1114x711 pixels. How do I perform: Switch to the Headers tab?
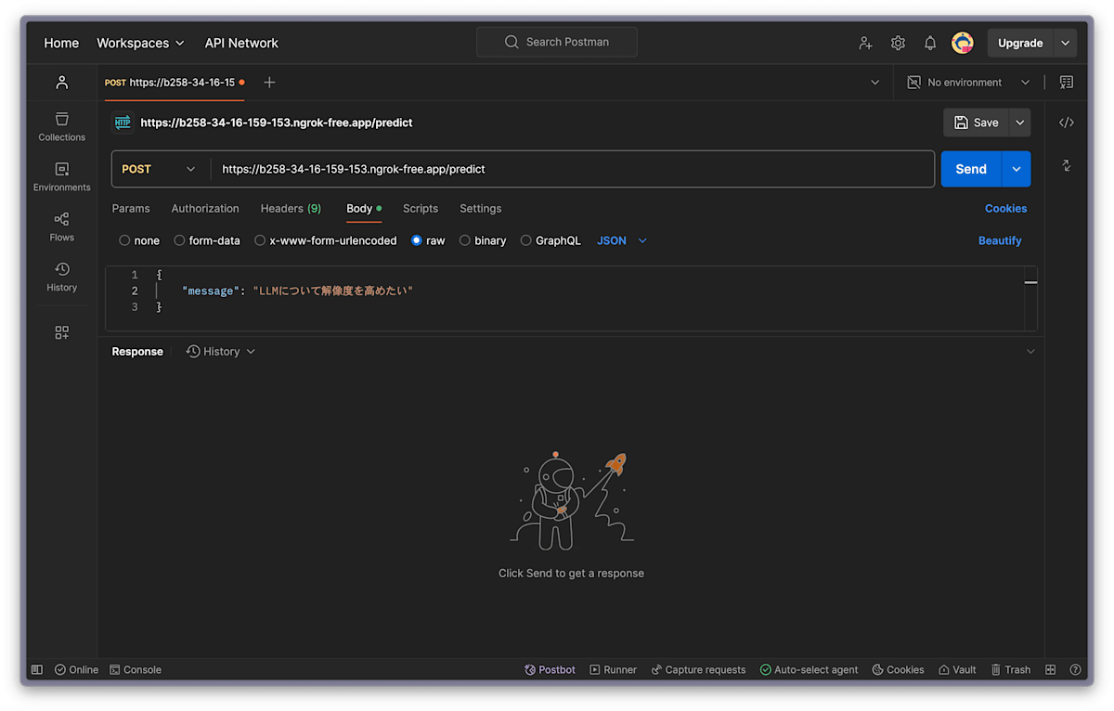tap(291, 209)
